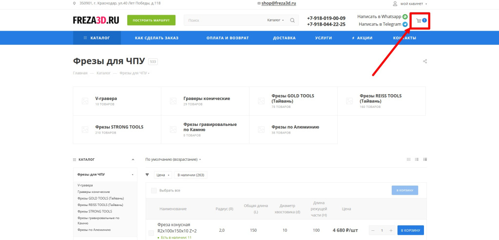Click the 4 680 ₽/шт price text
Screen dimensions: 499x240
346,230
